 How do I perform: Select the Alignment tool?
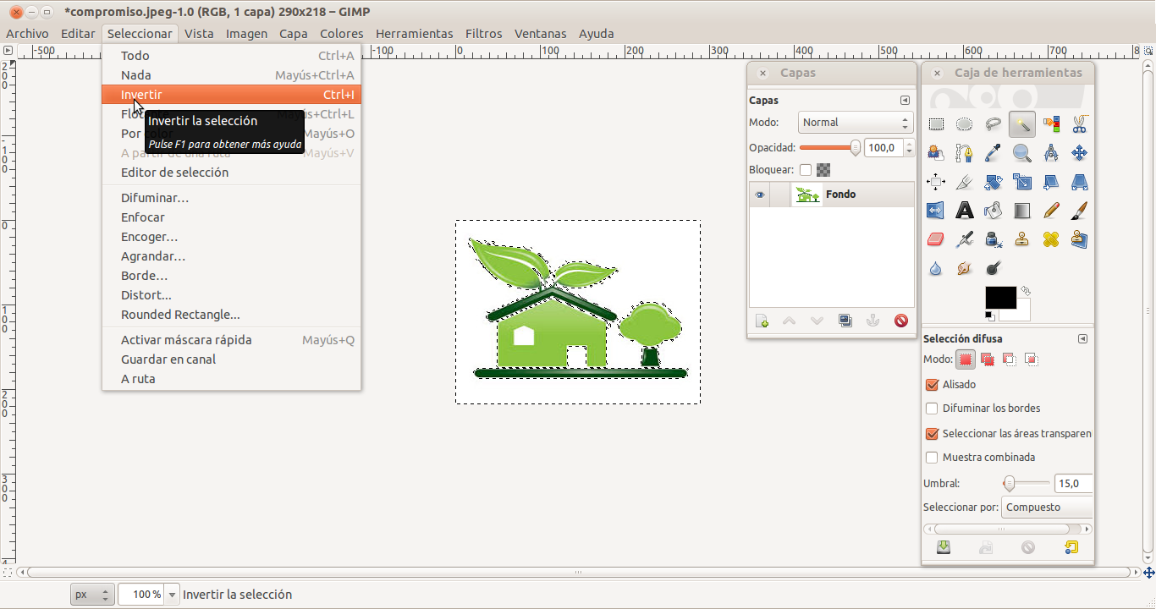pos(936,182)
